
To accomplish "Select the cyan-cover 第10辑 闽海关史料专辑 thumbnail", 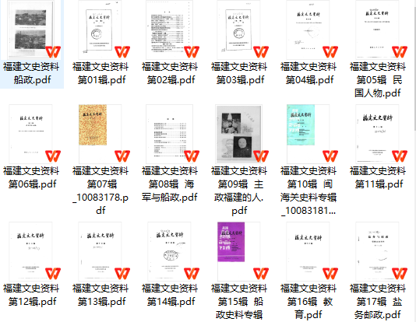I will coord(301,124).
